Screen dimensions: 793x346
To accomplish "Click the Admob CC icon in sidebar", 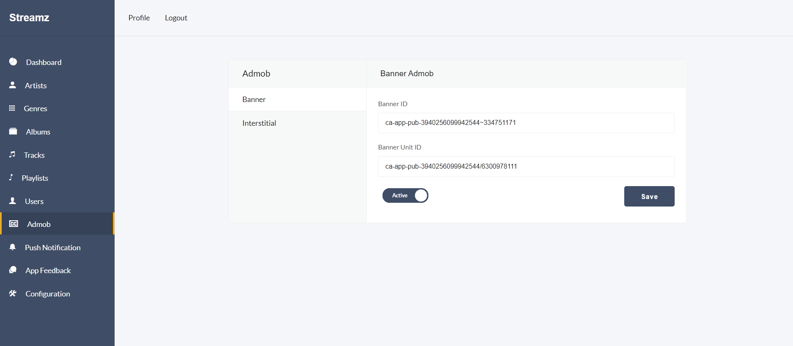I will pos(14,224).
